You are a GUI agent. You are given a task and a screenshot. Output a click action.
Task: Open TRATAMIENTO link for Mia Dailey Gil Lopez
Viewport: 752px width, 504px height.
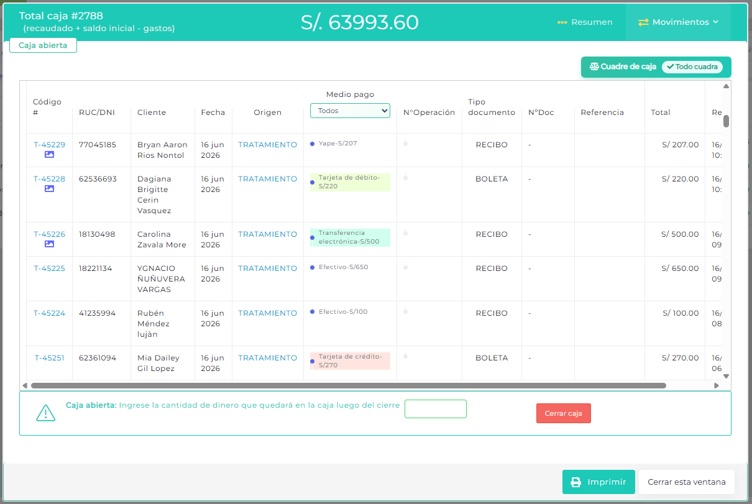[x=268, y=358]
